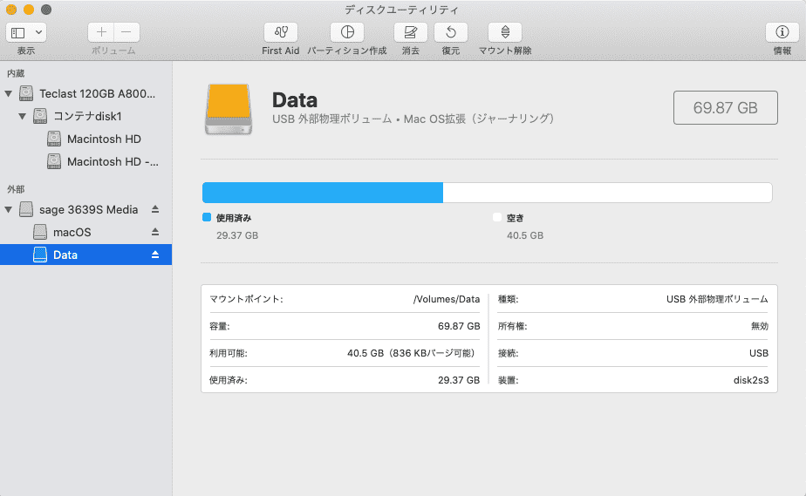Image resolution: width=806 pixels, height=496 pixels.
Task: Click the sage 3639S Media drive icon
Action: [x=26, y=209]
